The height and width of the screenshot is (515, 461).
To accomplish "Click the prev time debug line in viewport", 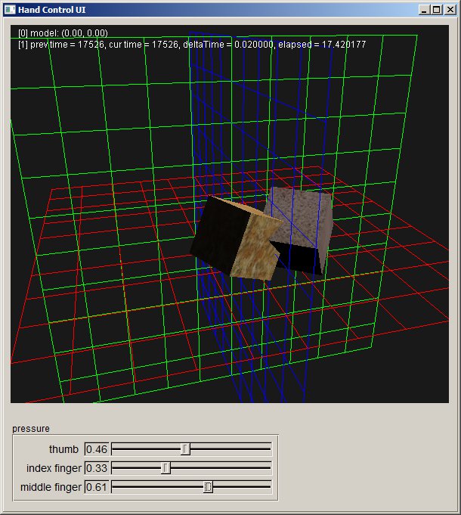I will (192, 45).
